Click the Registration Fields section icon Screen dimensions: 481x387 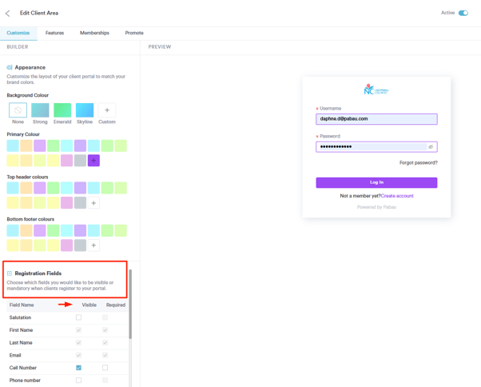[x=10, y=273]
